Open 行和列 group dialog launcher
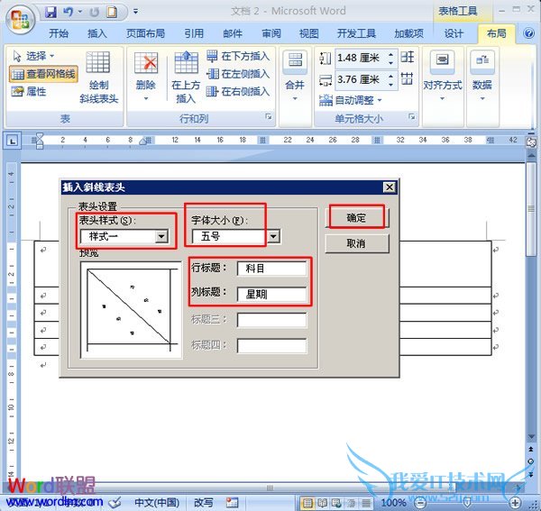This screenshot has height=511, width=541. [x=269, y=117]
